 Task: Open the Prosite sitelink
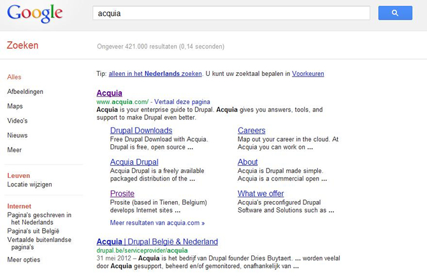[122, 193]
